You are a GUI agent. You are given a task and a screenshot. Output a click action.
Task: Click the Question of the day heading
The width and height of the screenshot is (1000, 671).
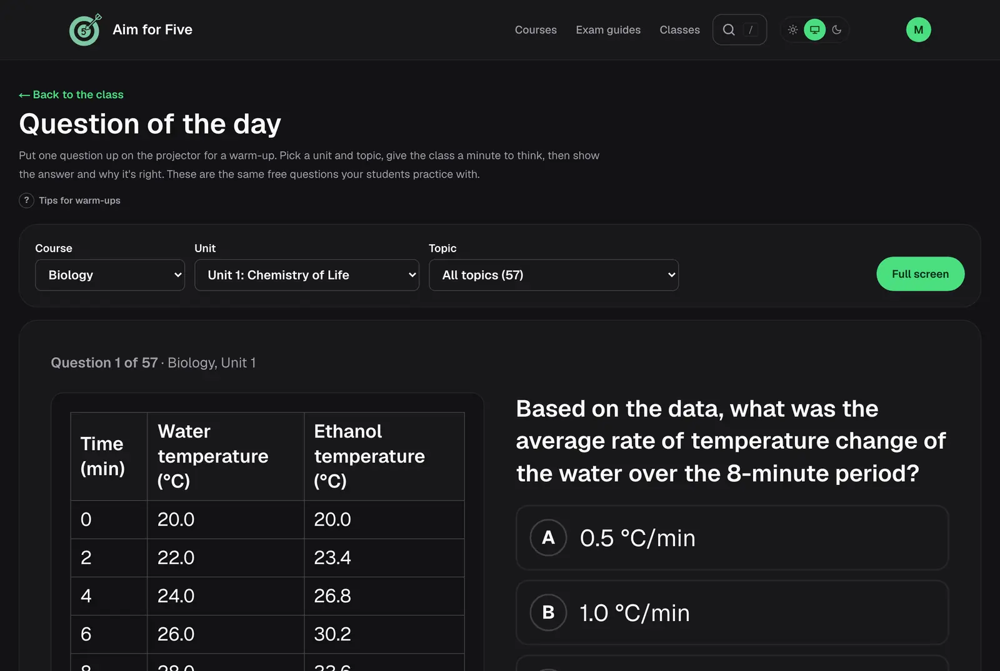[150, 124]
